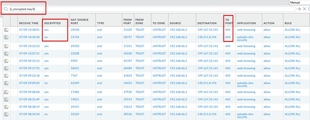Click the ALLOW ALL rule in the 10:07:51 row
This screenshot has height=120, width=310.
[292, 54]
